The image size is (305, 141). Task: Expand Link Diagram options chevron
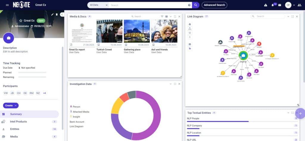click(x=288, y=17)
